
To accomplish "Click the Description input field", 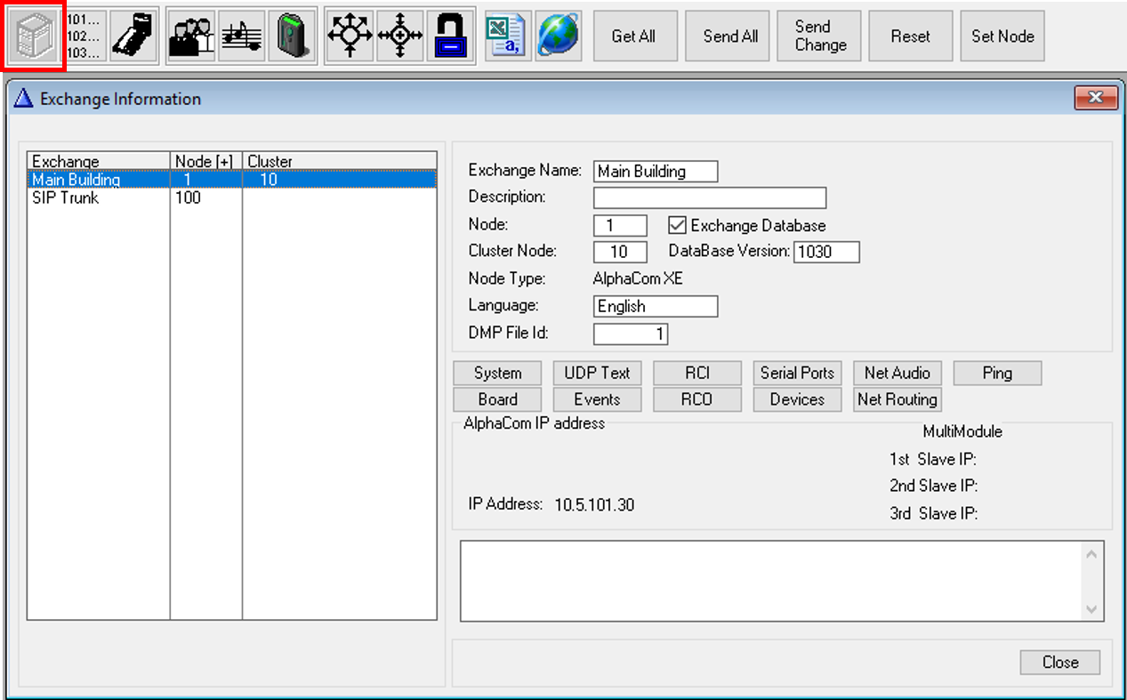I will click(x=709, y=197).
